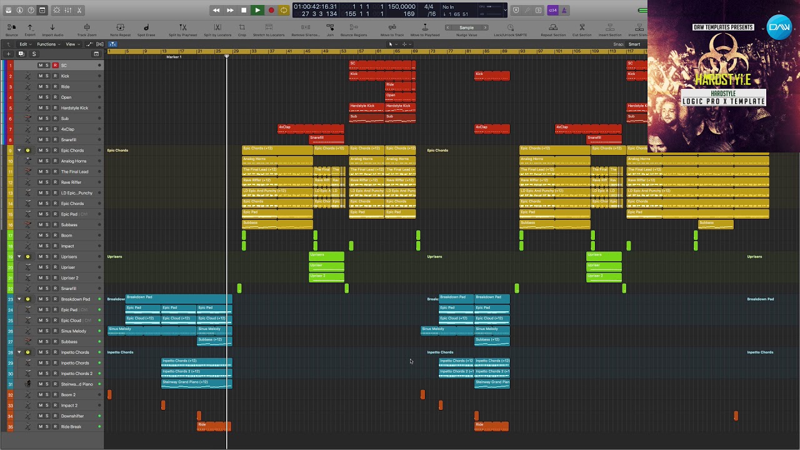Select the Steinway Grand Piano region
This screenshot has width=800, height=450.
click(197, 384)
